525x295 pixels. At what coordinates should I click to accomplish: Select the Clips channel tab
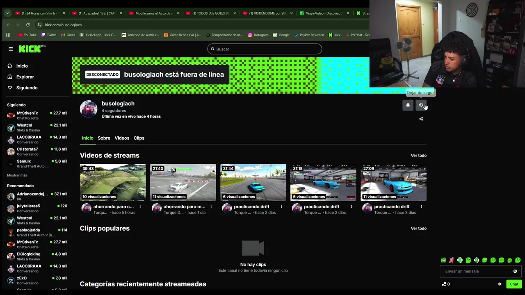click(x=139, y=138)
